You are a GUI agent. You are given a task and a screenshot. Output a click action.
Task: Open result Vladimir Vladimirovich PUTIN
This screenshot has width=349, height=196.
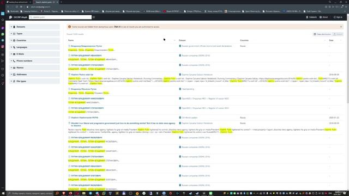click(85, 118)
